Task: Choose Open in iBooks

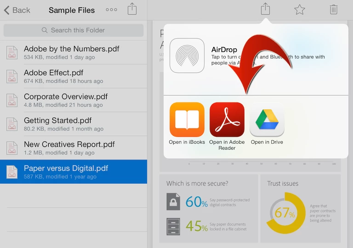Action: tap(187, 124)
